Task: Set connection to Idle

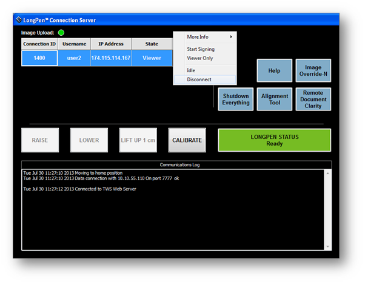Action: click(191, 70)
